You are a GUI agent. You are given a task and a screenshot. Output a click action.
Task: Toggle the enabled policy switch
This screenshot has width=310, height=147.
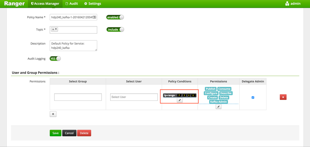[x=115, y=17]
